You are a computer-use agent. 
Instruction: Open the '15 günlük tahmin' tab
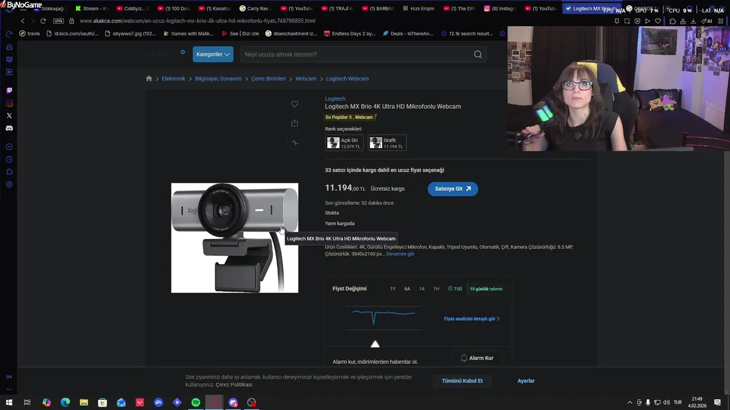click(x=486, y=289)
